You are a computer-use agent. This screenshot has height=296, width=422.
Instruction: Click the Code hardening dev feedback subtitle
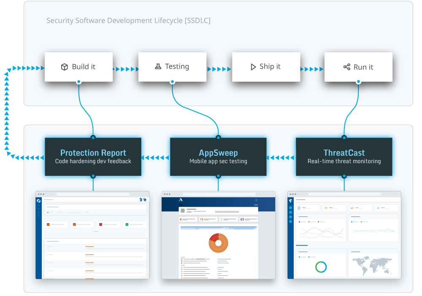pyautogui.click(x=93, y=161)
